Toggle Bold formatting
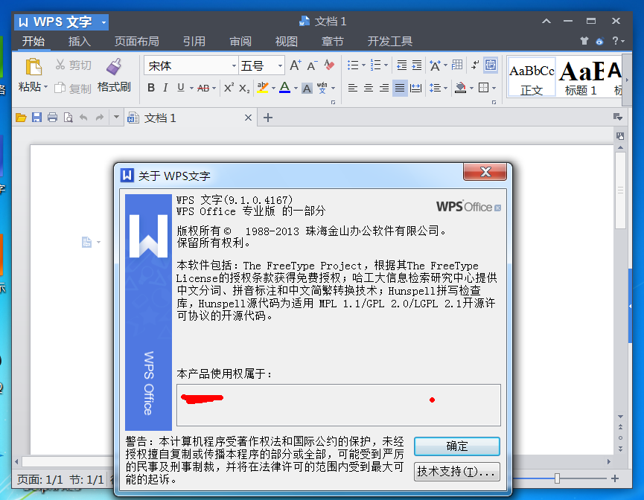 click(x=151, y=88)
